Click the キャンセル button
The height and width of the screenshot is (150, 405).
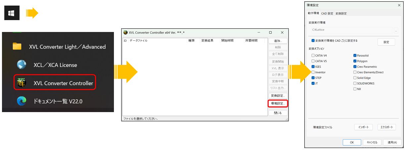[x=372, y=142]
